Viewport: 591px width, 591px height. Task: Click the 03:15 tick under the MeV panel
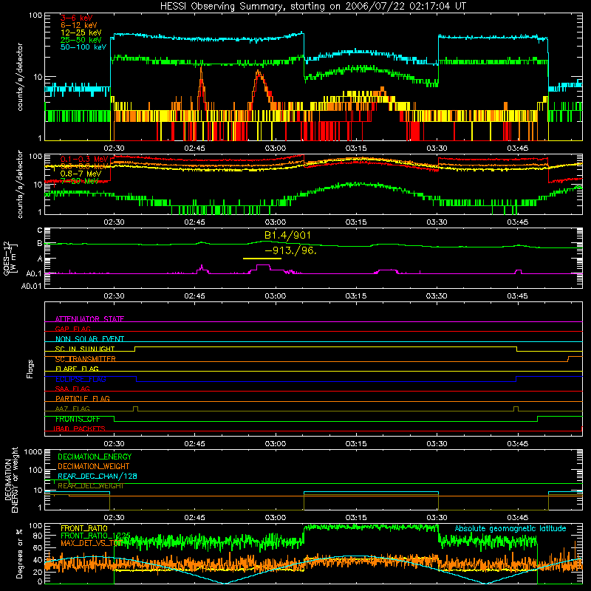356,222
